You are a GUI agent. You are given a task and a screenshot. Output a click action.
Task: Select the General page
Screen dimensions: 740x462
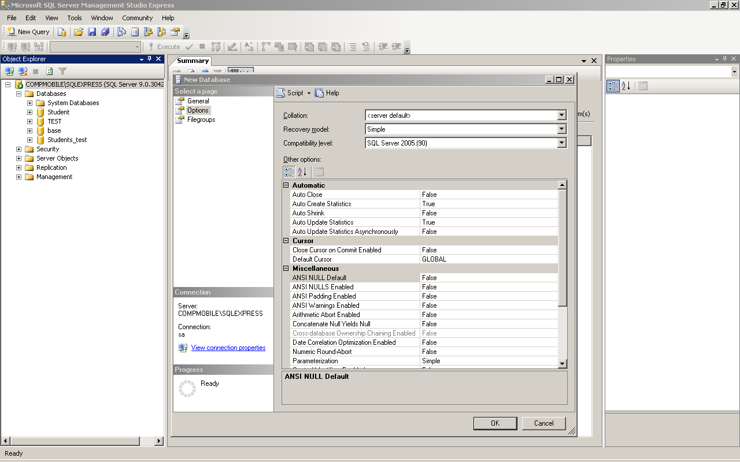[198, 101]
